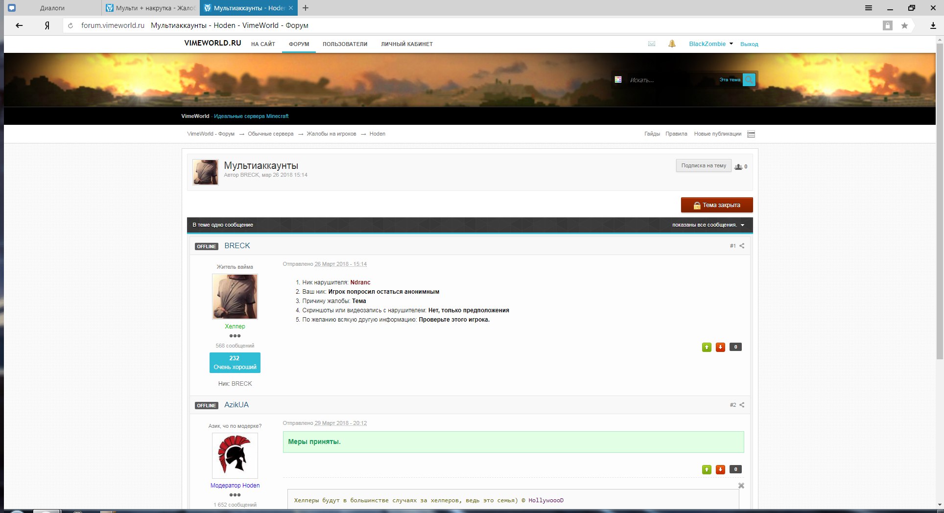Click the Тема закрыта button

(717, 205)
